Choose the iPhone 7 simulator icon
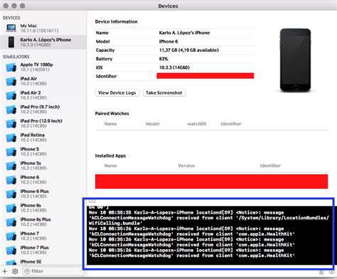This screenshot has width=337, height=279. tap(11, 236)
